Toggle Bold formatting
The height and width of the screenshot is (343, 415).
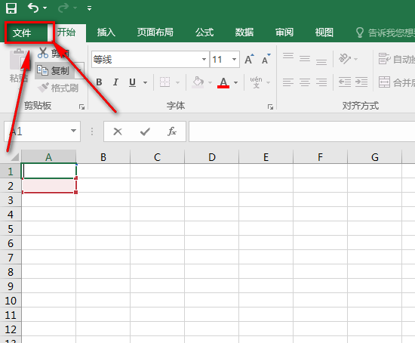[x=99, y=82]
